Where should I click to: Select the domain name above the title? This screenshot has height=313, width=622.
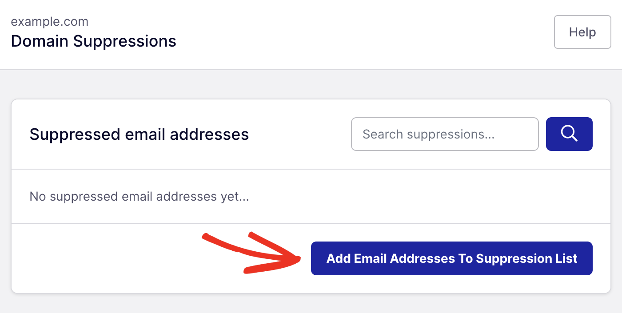[49, 21]
